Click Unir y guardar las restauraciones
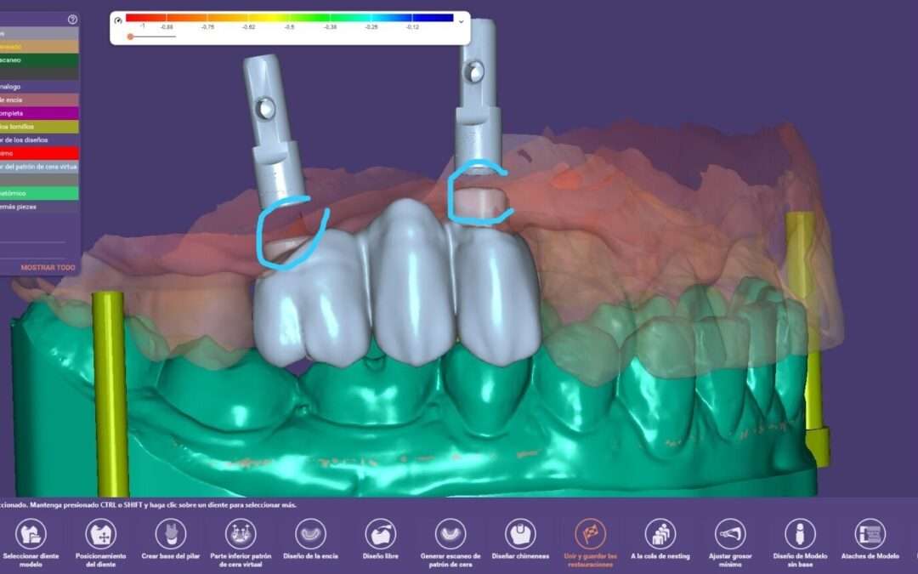This screenshot has width=918, height=574. (x=590, y=543)
